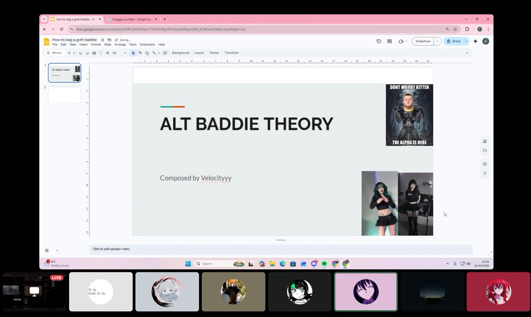Open the Zoom level Fit dropdown
Image resolution: width=531 pixels, height=317 pixels.
[x=119, y=53]
